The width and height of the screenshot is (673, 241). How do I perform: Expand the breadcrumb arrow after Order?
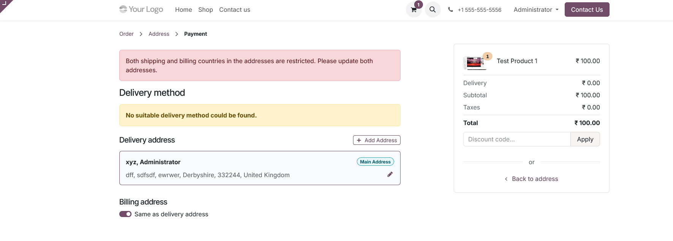[140, 34]
